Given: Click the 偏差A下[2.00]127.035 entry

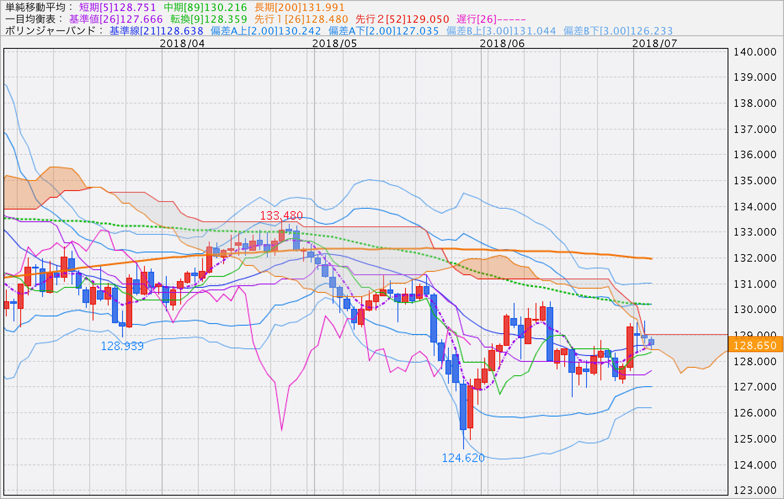Looking at the screenshot, I should click(x=384, y=31).
